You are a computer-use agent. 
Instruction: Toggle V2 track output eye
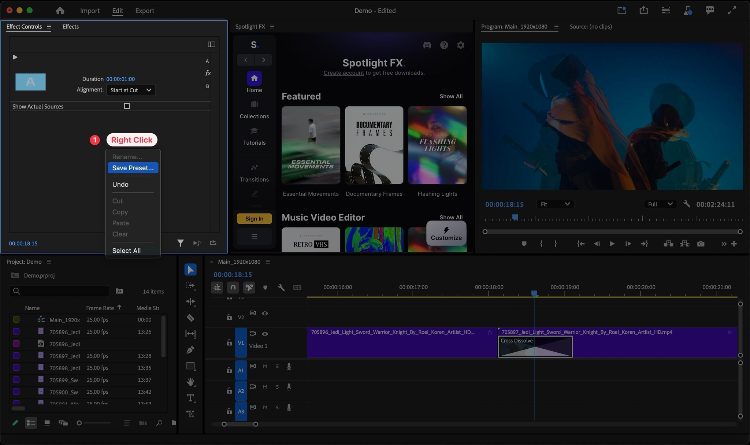[265, 313]
